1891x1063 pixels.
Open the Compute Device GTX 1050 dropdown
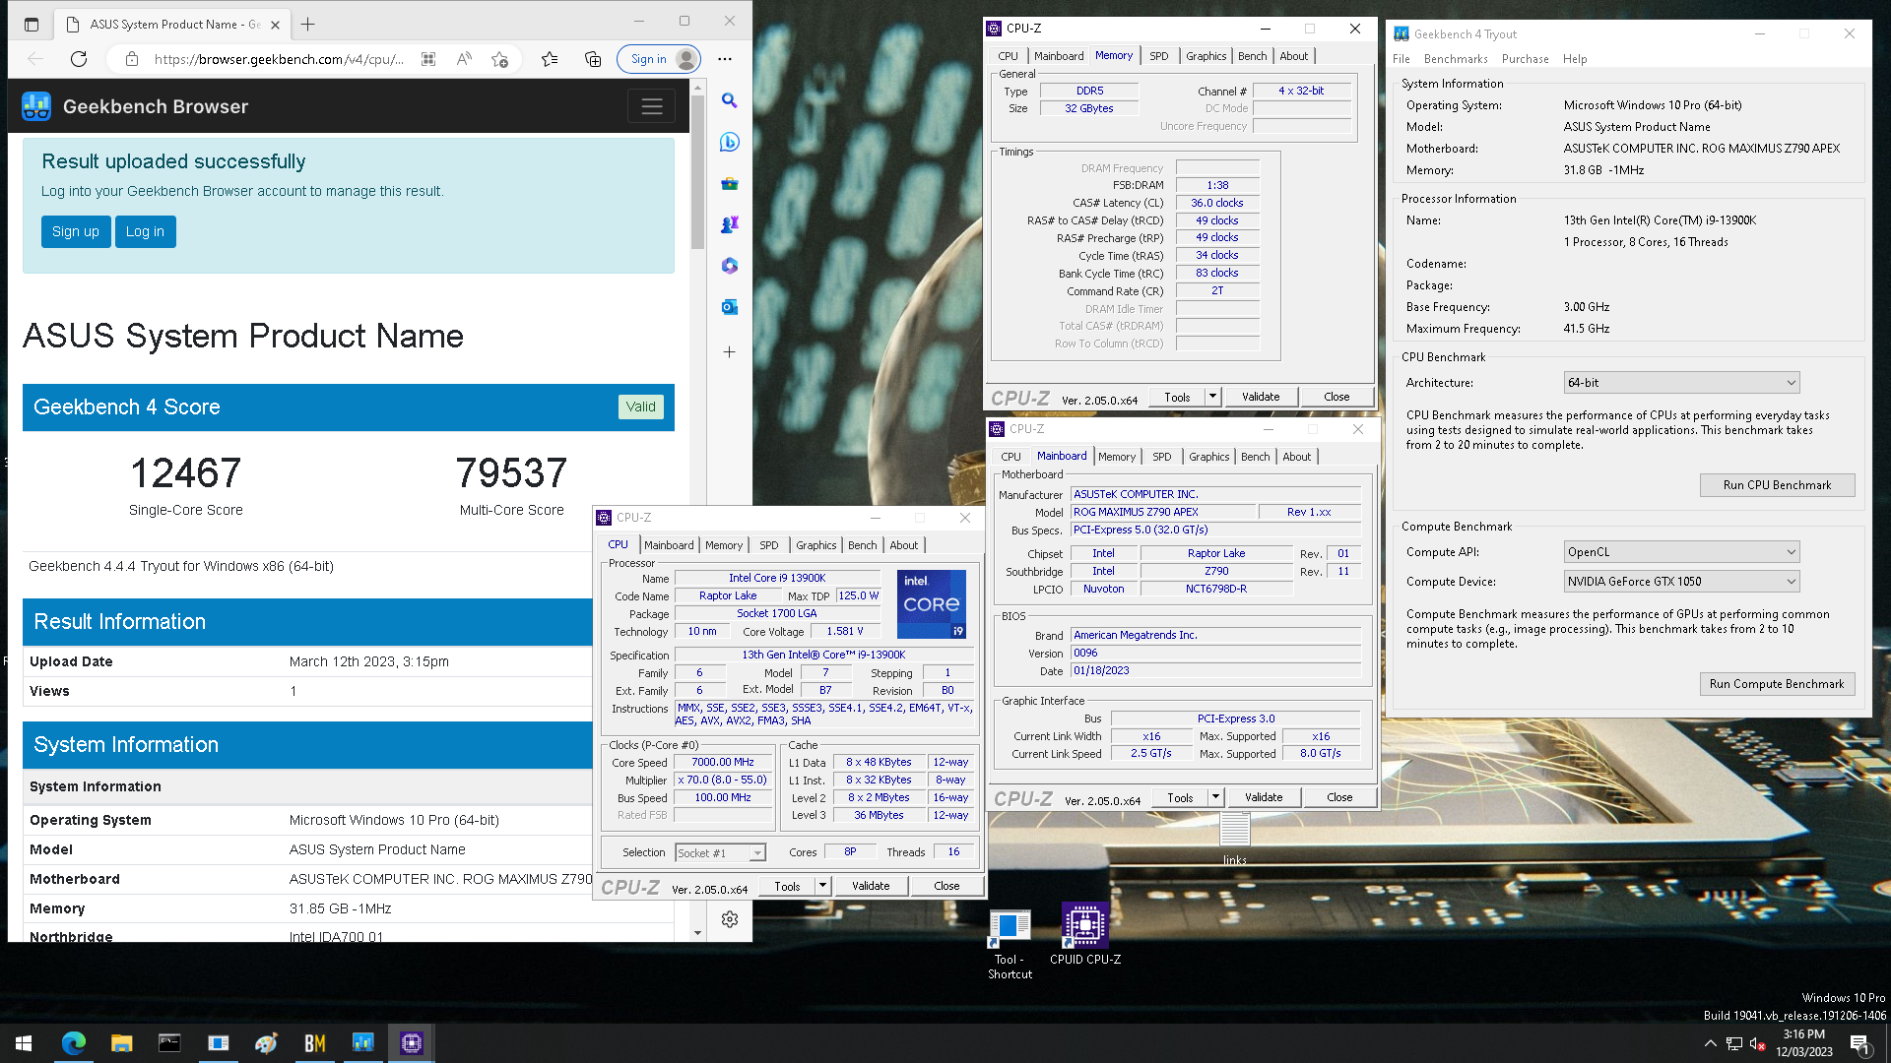(1681, 582)
